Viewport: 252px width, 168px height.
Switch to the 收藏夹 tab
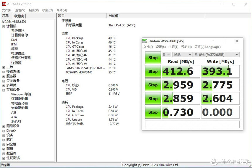click(19, 16)
